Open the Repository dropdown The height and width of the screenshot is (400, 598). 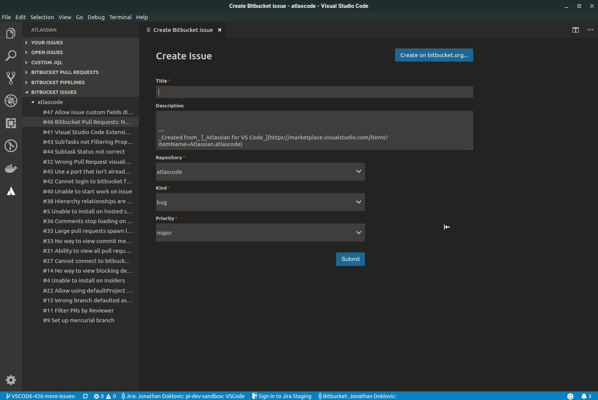(260, 172)
